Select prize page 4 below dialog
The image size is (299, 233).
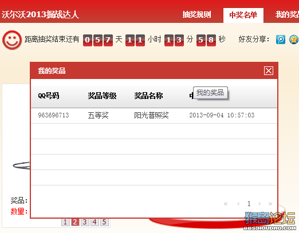click(x=95, y=222)
